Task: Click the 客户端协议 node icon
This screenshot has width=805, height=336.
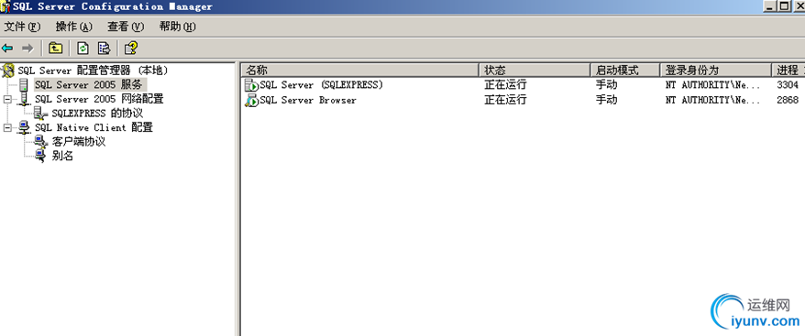Action: pyautogui.click(x=41, y=142)
